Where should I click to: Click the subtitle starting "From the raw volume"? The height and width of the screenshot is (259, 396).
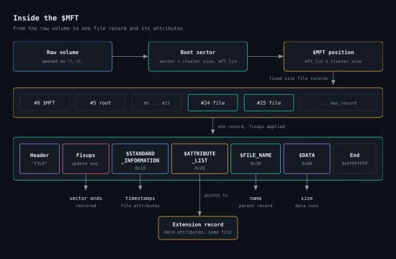tap(98, 28)
